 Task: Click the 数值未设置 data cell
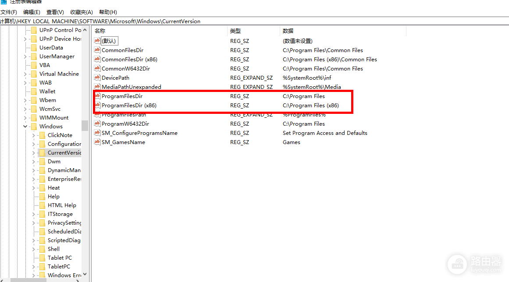(x=297, y=41)
